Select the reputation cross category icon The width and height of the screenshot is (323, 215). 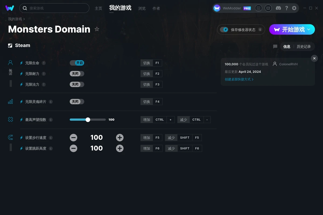coord(10,119)
